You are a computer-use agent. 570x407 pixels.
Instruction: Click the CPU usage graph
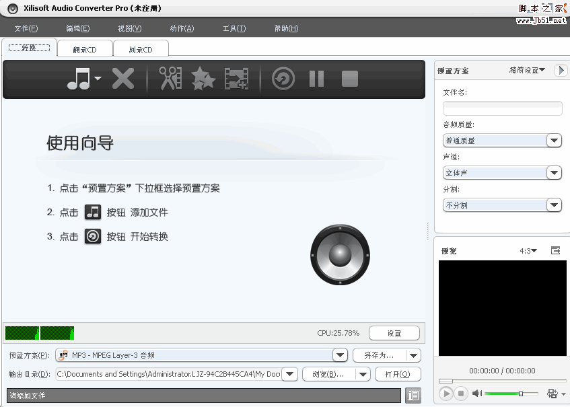(x=40, y=333)
